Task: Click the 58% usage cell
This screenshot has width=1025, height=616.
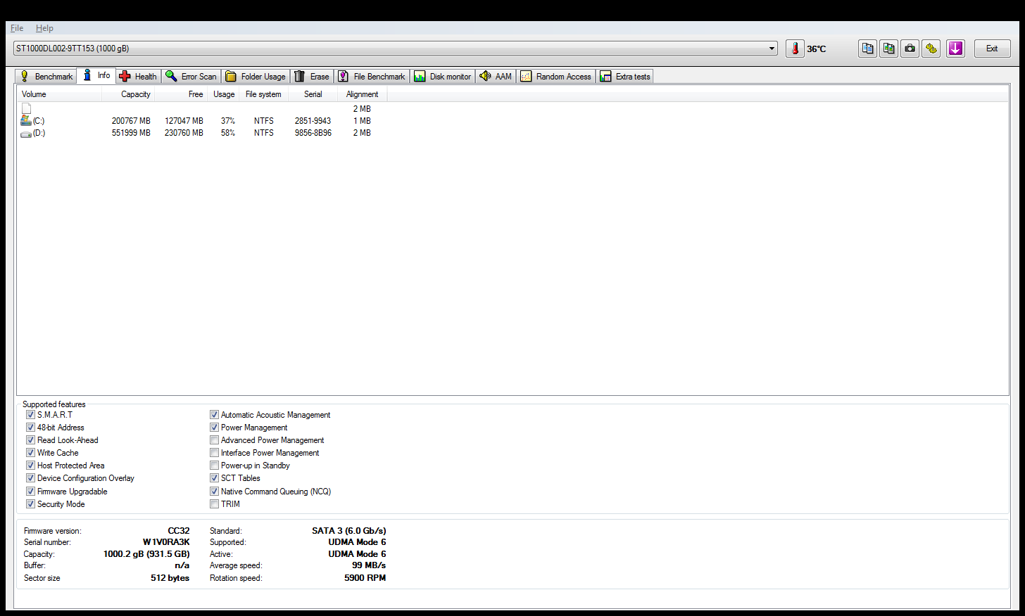Action: click(x=228, y=133)
